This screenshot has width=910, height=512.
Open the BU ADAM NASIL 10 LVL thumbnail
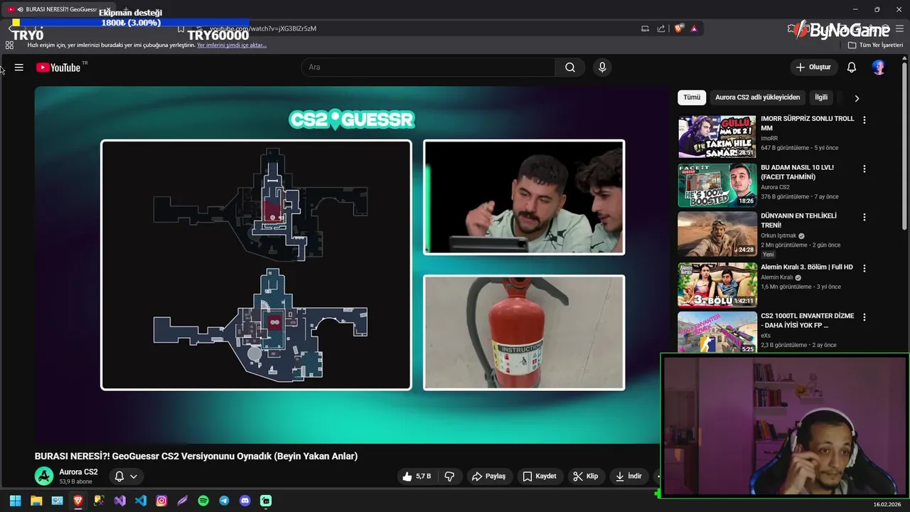[717, 185]
